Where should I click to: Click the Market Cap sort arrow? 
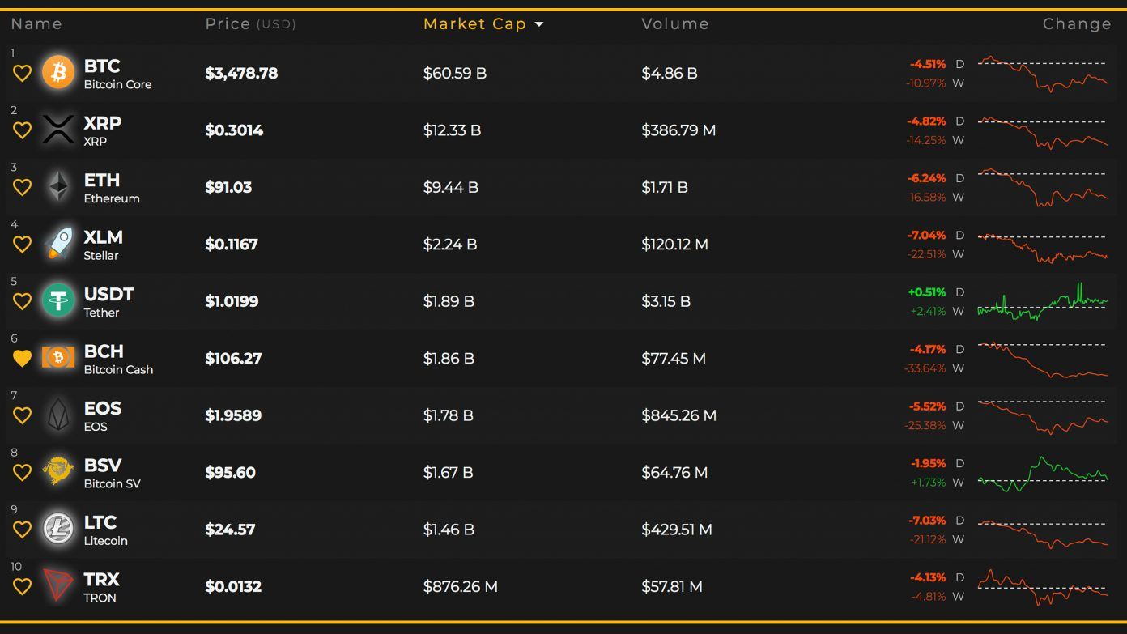pos(539,24)
